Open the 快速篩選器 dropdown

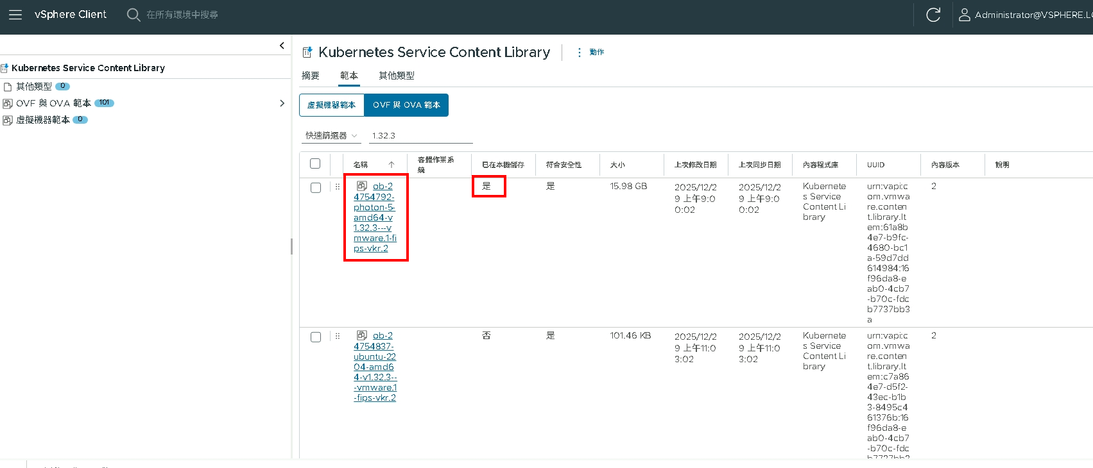pos(331,136)
